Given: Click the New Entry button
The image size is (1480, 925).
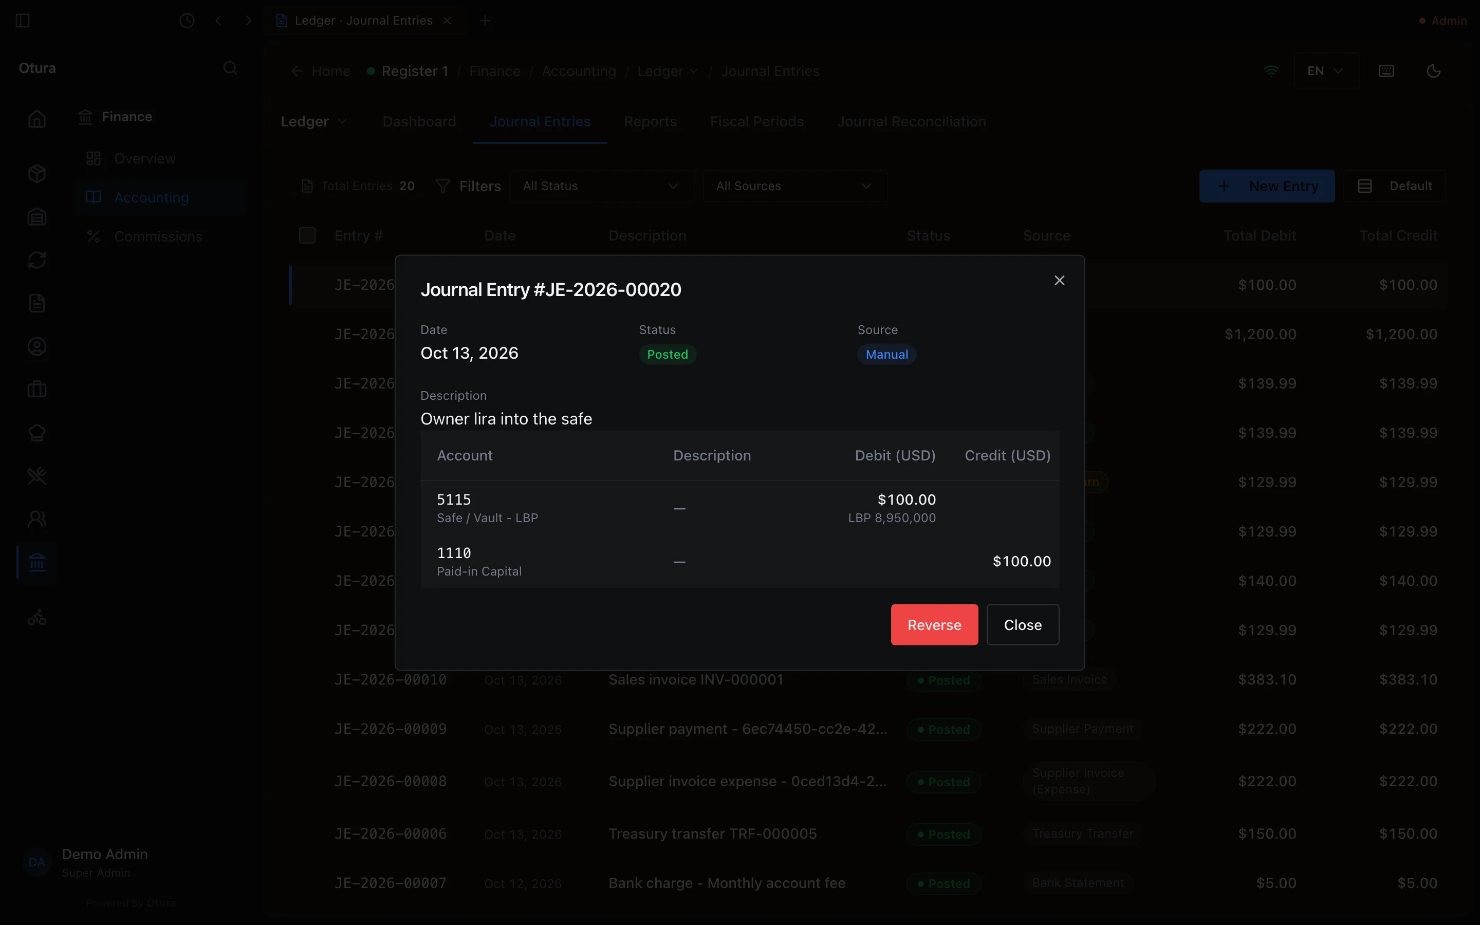Looking at the screenshot, I should tap(1267, 186).
